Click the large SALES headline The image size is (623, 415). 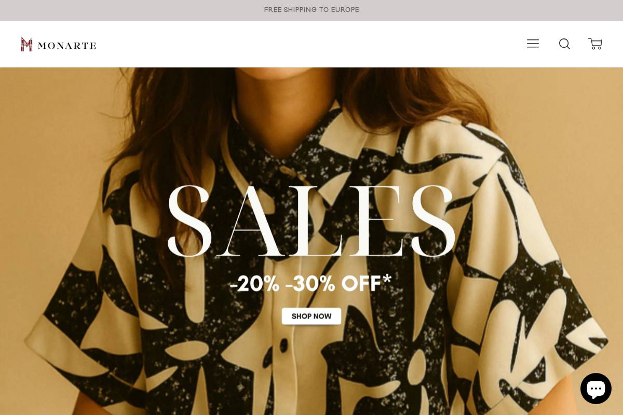311,220
